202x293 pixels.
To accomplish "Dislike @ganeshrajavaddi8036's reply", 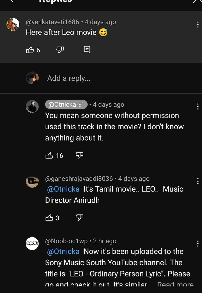I will (x=79, y=218).
